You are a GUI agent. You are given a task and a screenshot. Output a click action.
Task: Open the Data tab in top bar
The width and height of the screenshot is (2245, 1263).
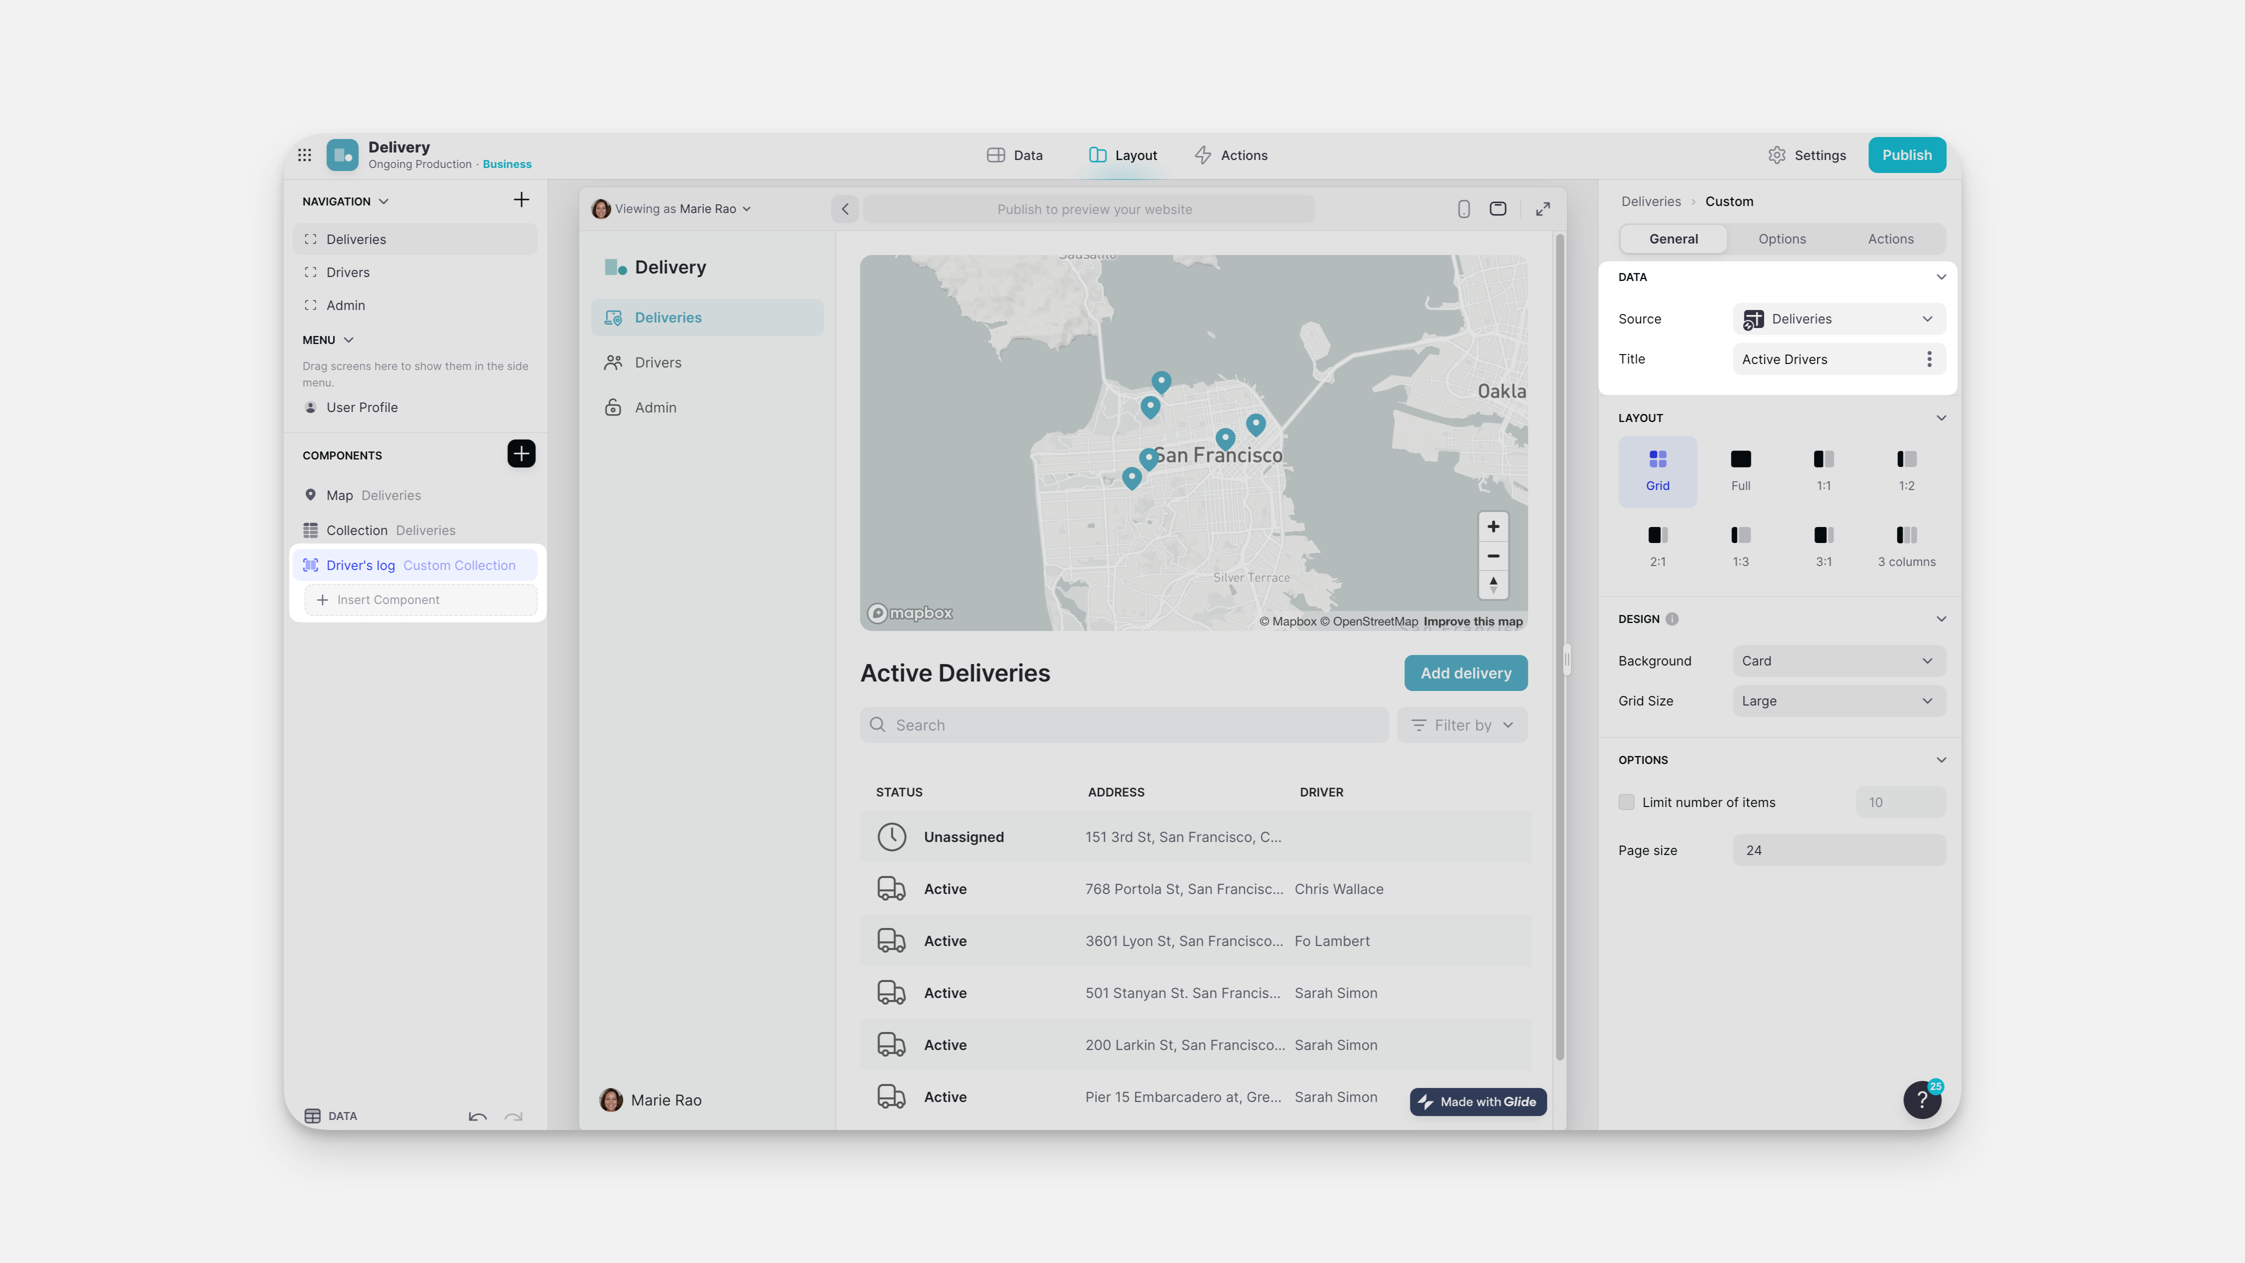click(x=1014, y=155)
